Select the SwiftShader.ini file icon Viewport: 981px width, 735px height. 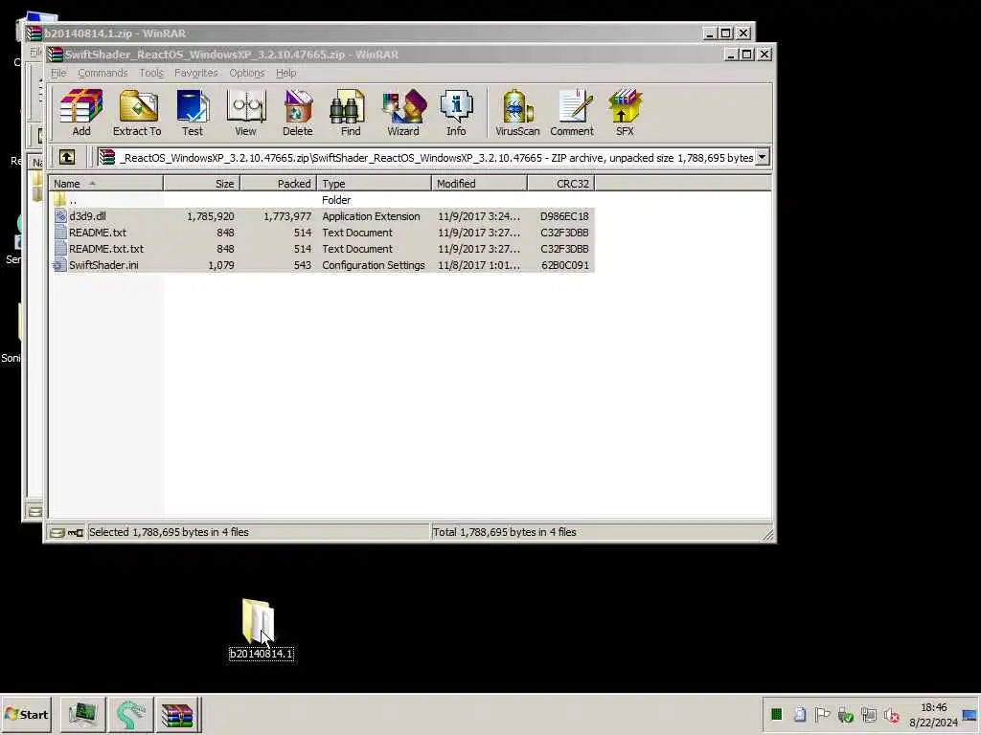tap(60, 265)
